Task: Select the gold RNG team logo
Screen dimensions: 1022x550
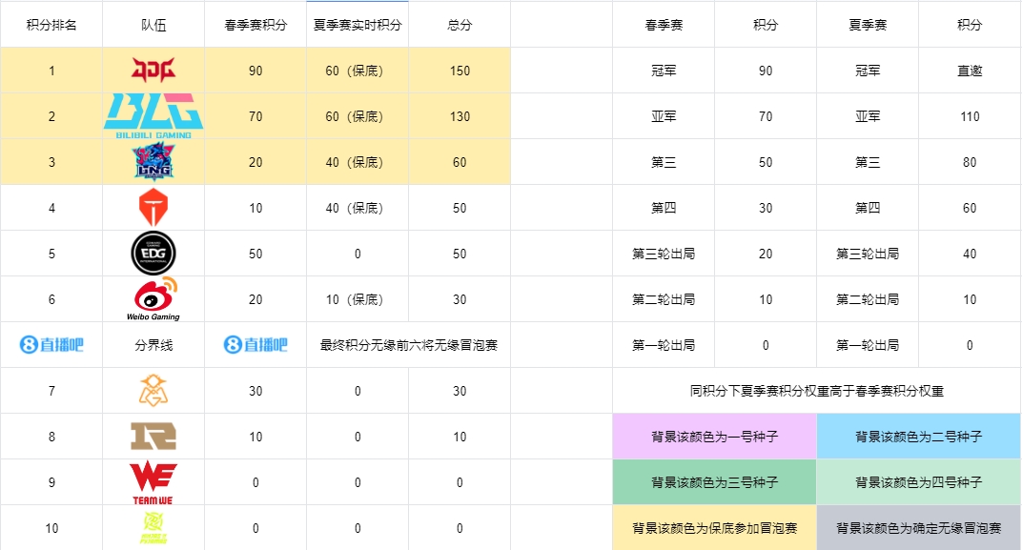Action: coord(153,436)
